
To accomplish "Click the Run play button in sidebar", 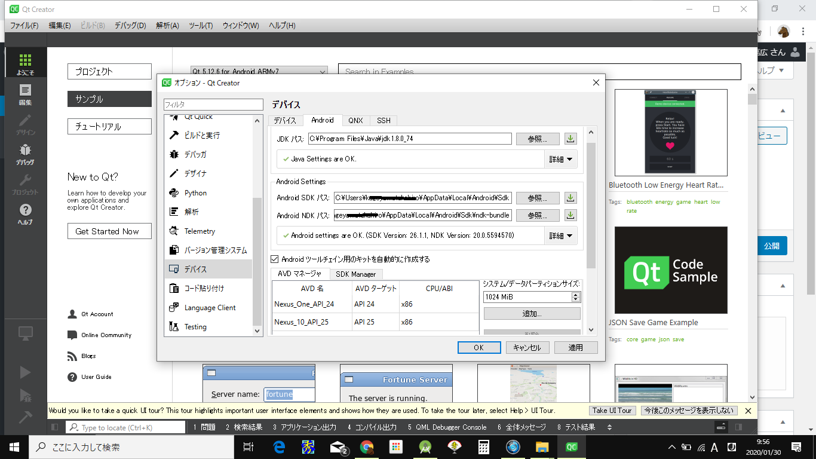I will click(25, 372).
